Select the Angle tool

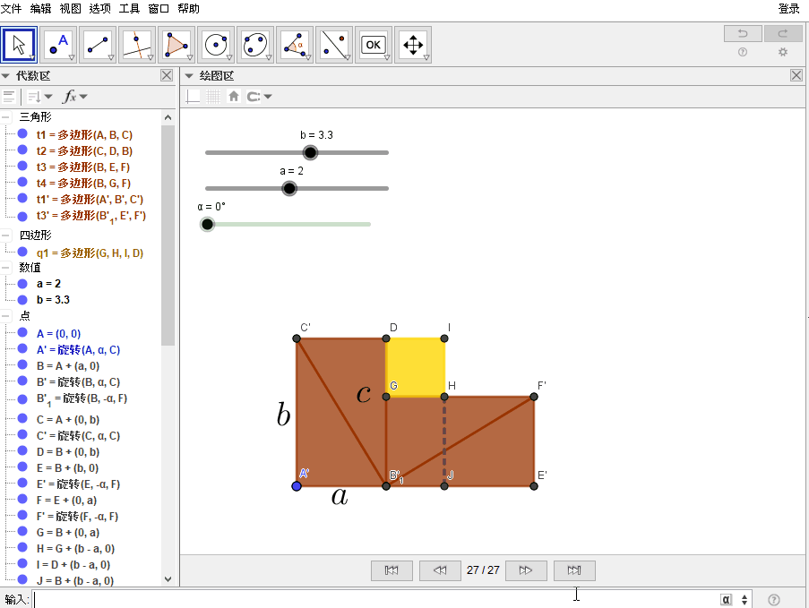click(295, 45)
